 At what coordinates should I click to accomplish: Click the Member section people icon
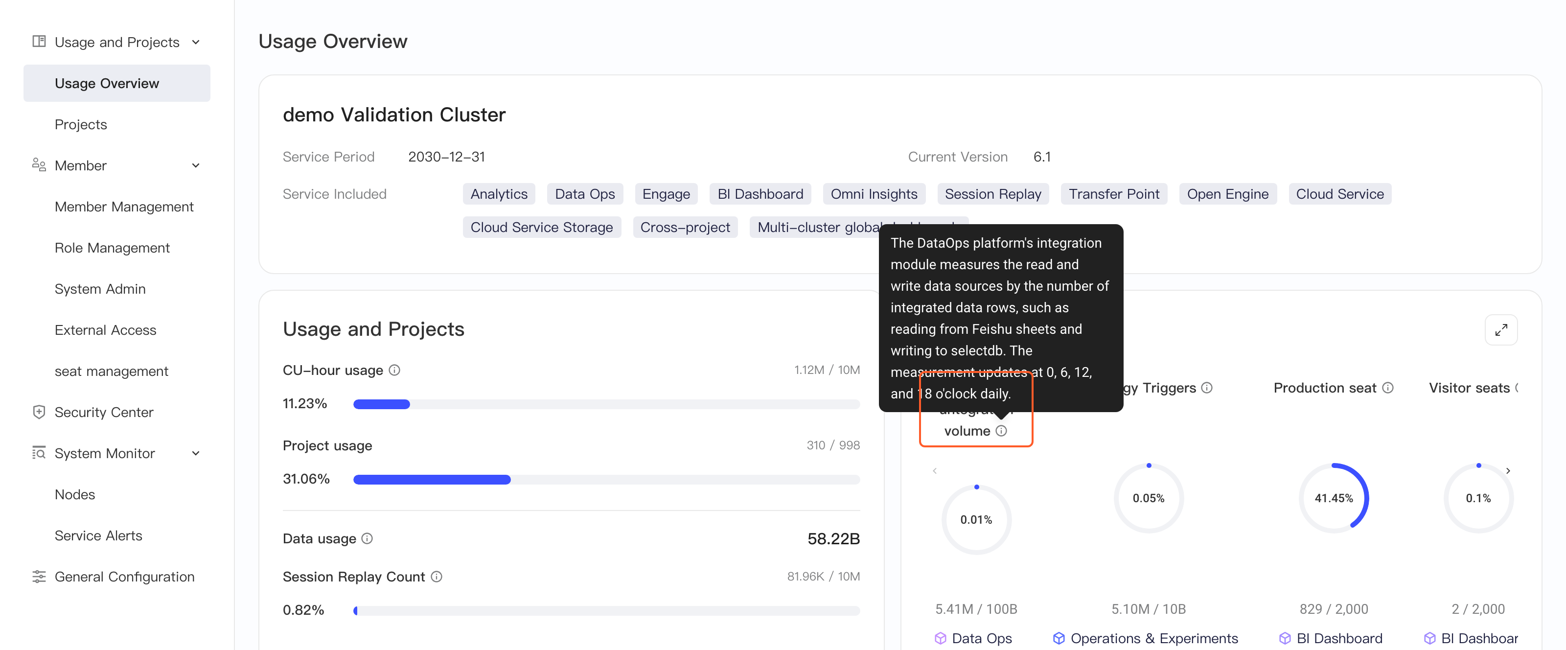click(39, 165)
